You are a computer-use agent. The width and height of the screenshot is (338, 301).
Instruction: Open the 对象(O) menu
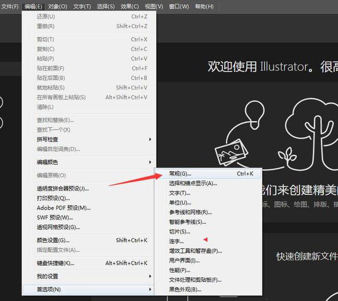click(57, 7)
